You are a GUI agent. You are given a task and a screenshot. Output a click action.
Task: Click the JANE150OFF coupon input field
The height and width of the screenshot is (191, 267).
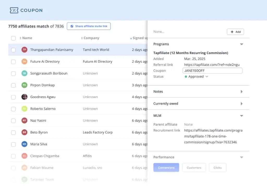click(212, 71)
